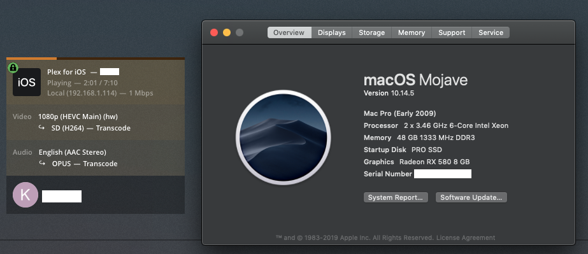588x254 pixels.
Task: Open the Memory tab
Action: 412,32
